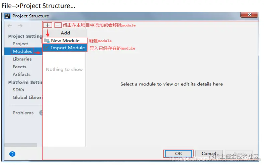This screenshot has width=264, height=165.
Task: Click the OK button
Action: click(178, 154)
